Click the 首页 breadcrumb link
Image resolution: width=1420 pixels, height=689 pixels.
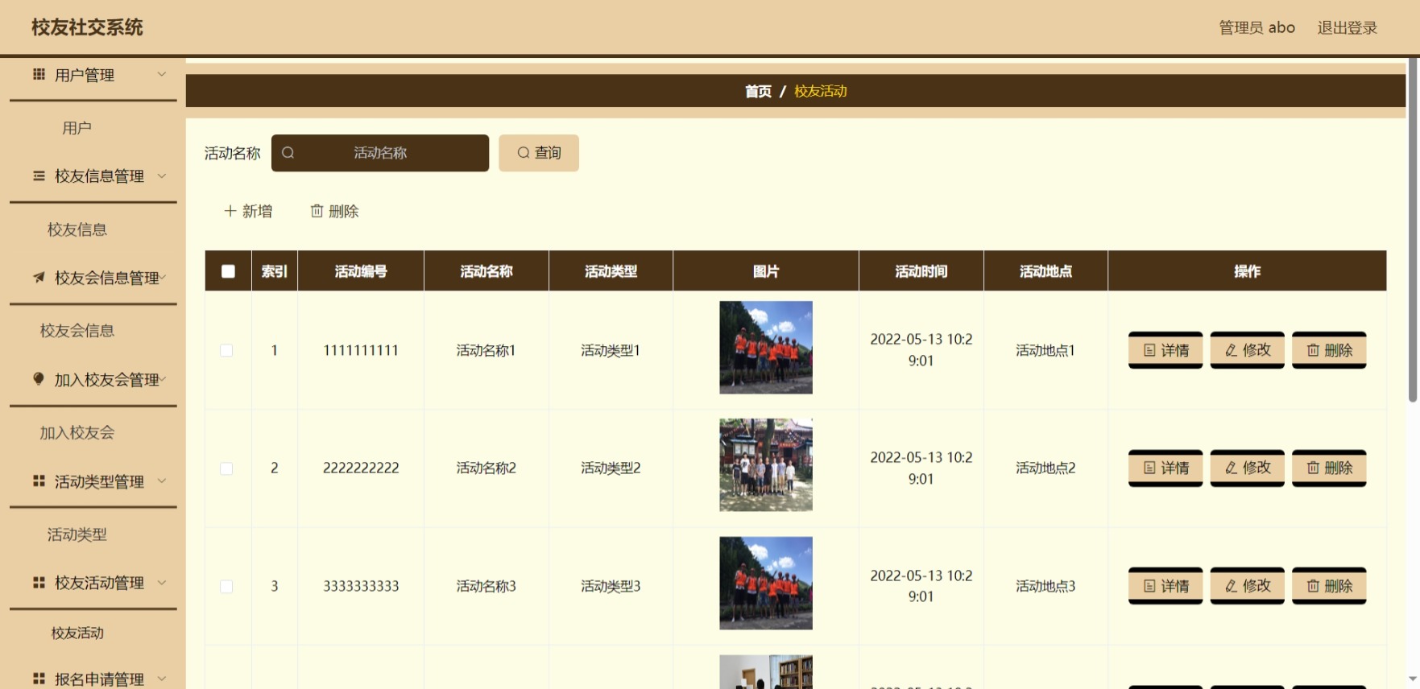[758, 91]
